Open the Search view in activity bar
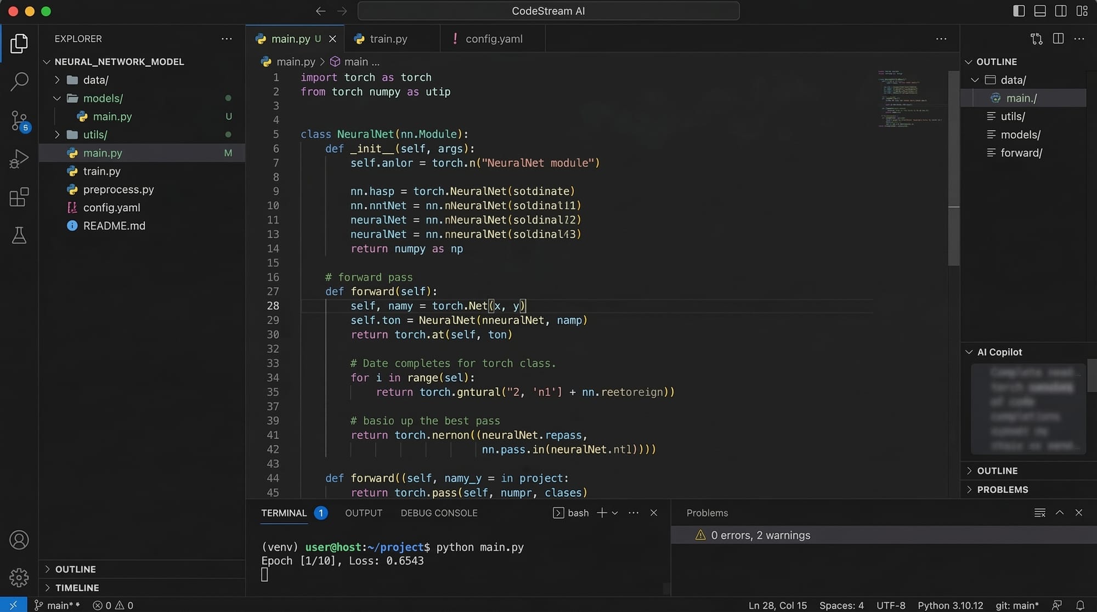The width and height of the screenshot is (1097, 612). 19,81
